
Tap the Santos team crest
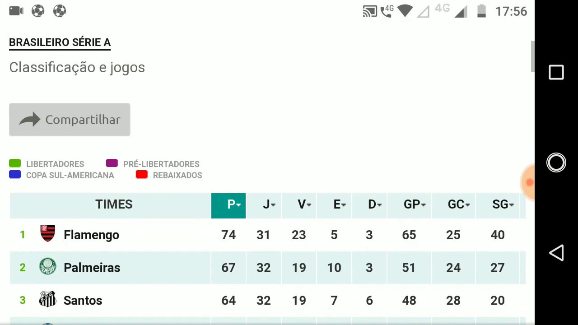click(x=47, y=299)
